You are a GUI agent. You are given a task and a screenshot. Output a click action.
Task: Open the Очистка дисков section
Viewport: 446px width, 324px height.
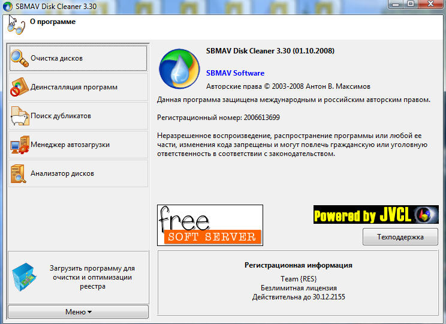coord(78,58)
